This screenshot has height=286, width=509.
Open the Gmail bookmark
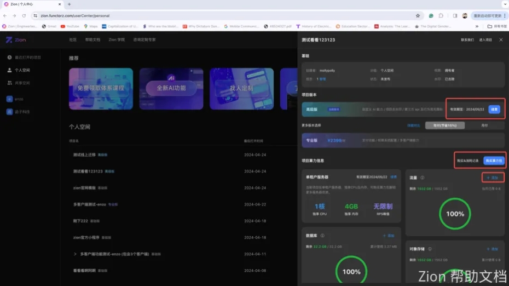pos(49,26)
